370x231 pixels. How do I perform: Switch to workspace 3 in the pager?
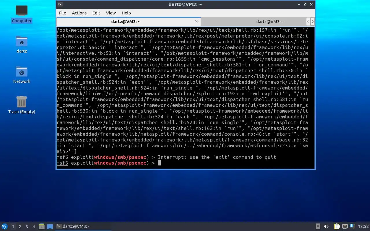pyautogui.click(x=27, y=227)
